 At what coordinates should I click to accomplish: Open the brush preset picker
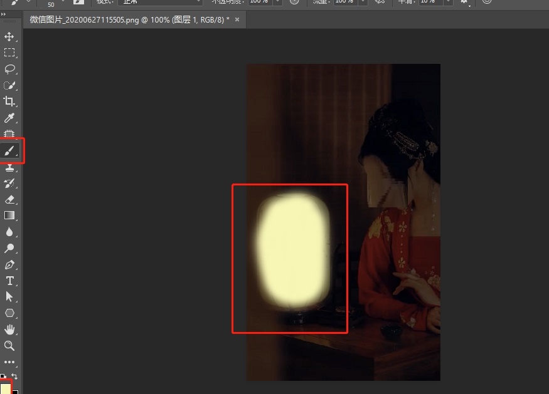click(19, 3)
